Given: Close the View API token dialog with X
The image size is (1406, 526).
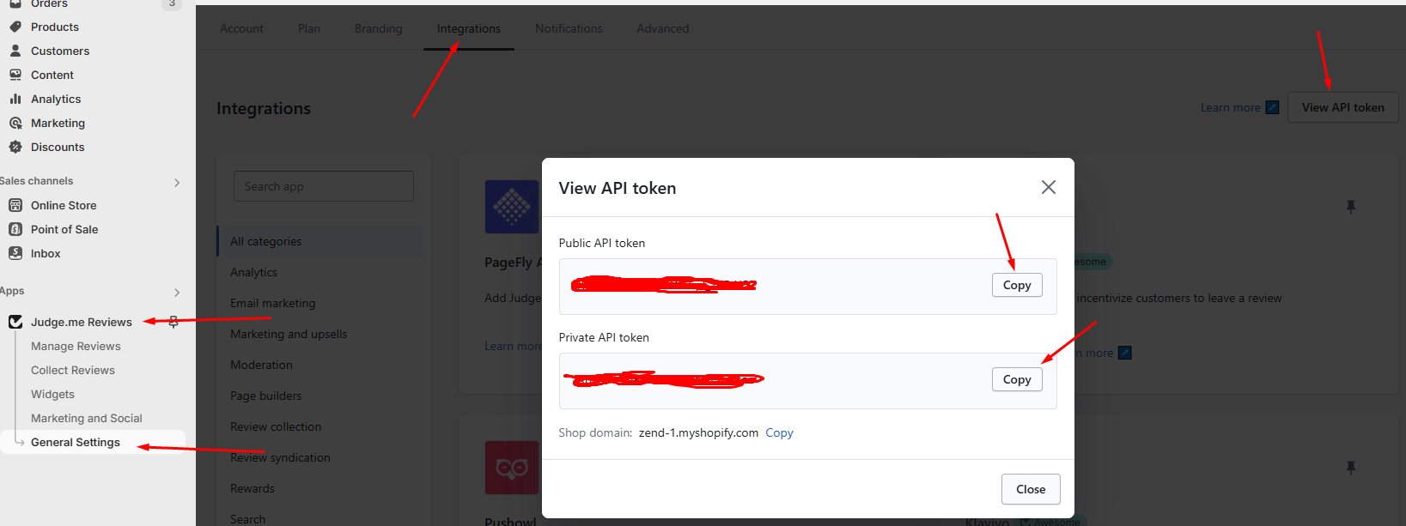Looking at the screenshot, I should click(1049, 187).
